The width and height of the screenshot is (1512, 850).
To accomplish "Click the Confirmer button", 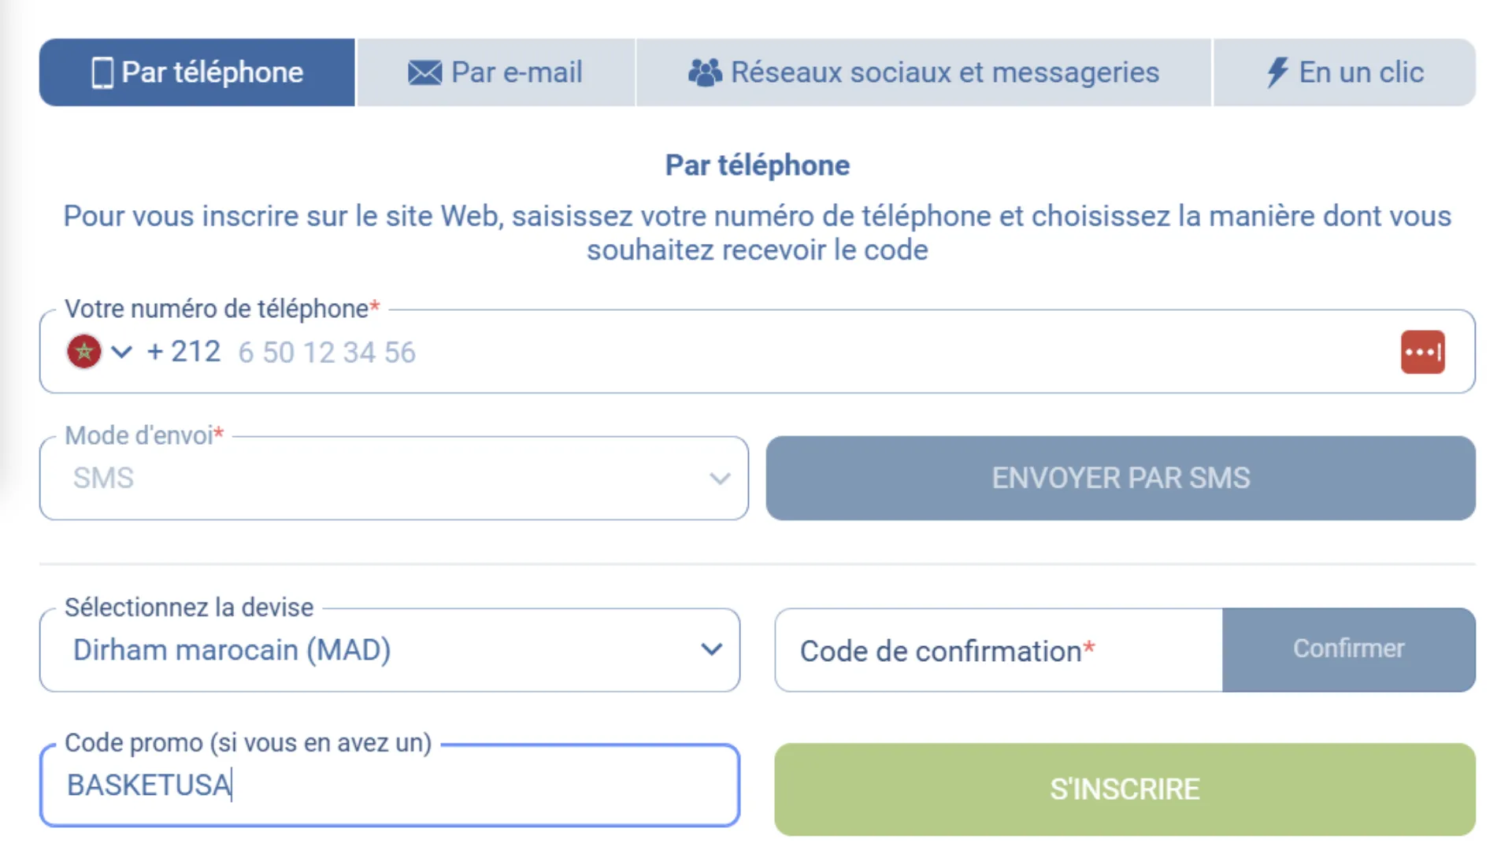I will pos(1348,650).
